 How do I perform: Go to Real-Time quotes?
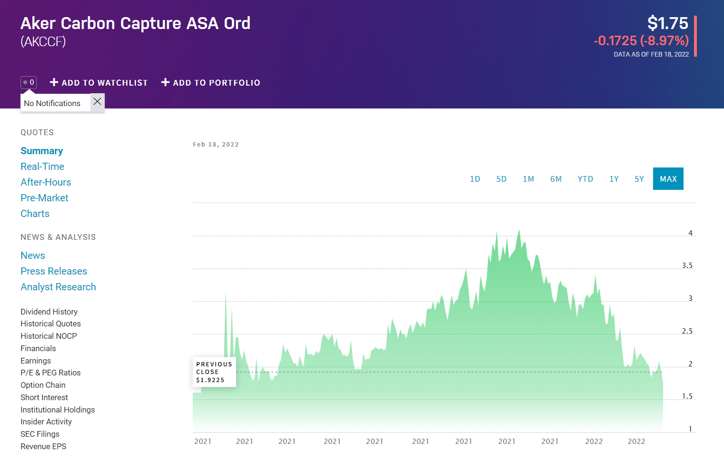coord(42,167)
